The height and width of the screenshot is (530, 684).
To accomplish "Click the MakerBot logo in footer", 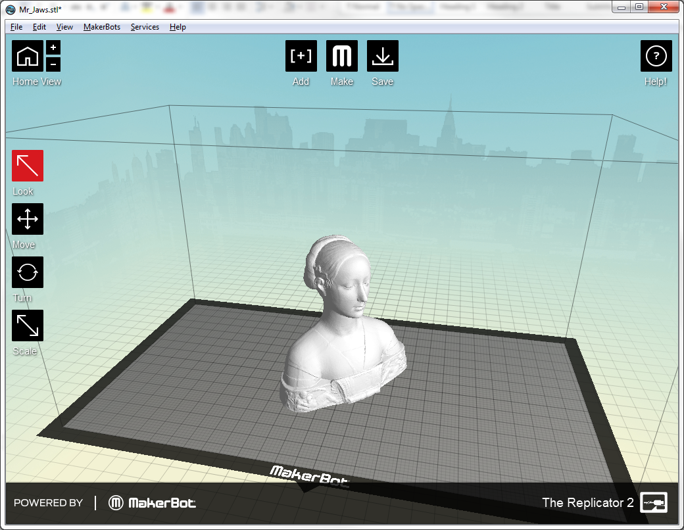I will click(x=153, y=503).
